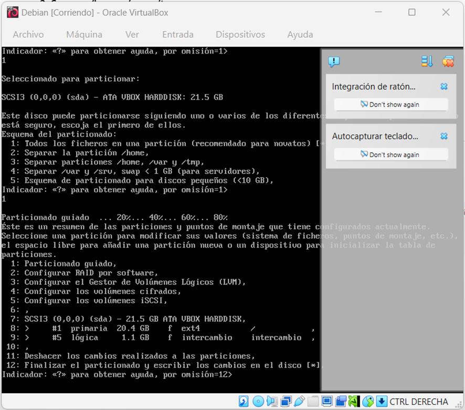Close the Debian VirtualBox window
The image size is (465, 410).
click(446, 12)
